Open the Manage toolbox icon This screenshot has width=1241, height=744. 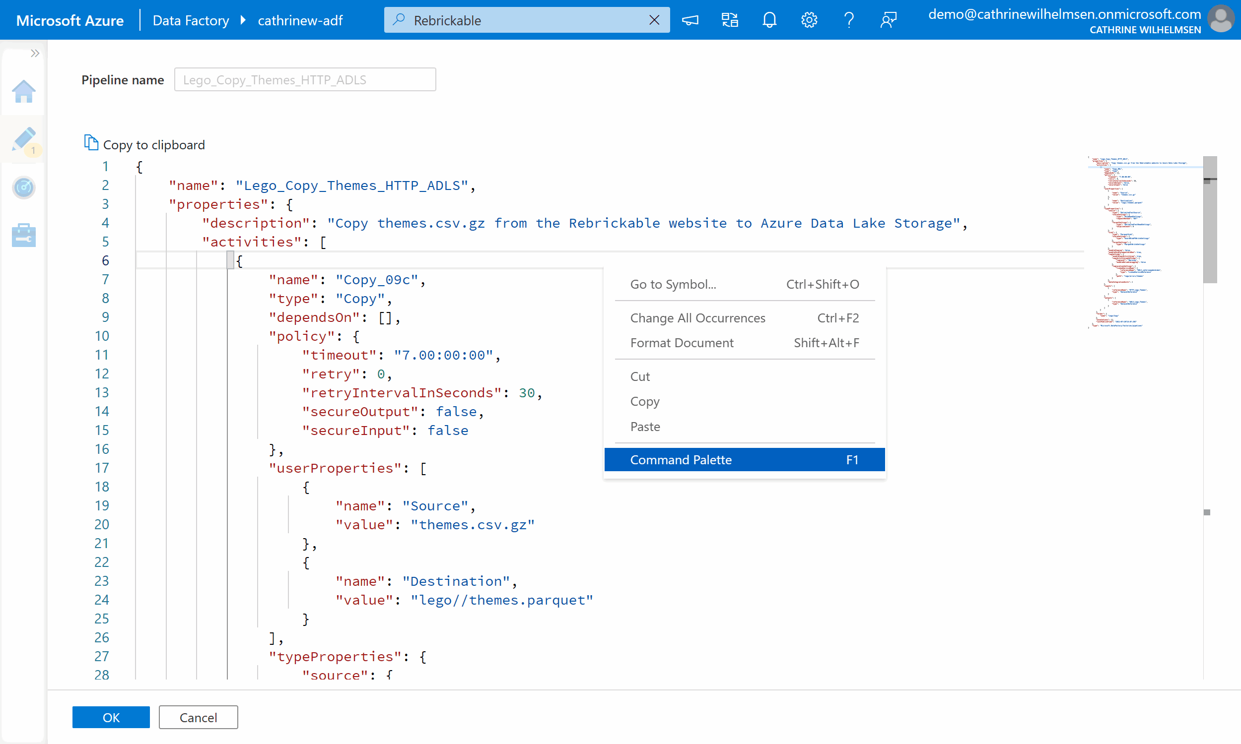tap(23, 235)
